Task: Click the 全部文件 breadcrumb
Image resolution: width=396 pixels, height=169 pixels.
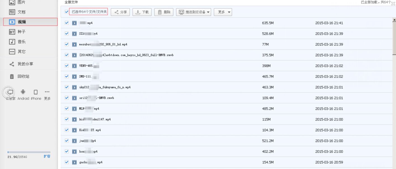Action: click(x=71, y=2)
